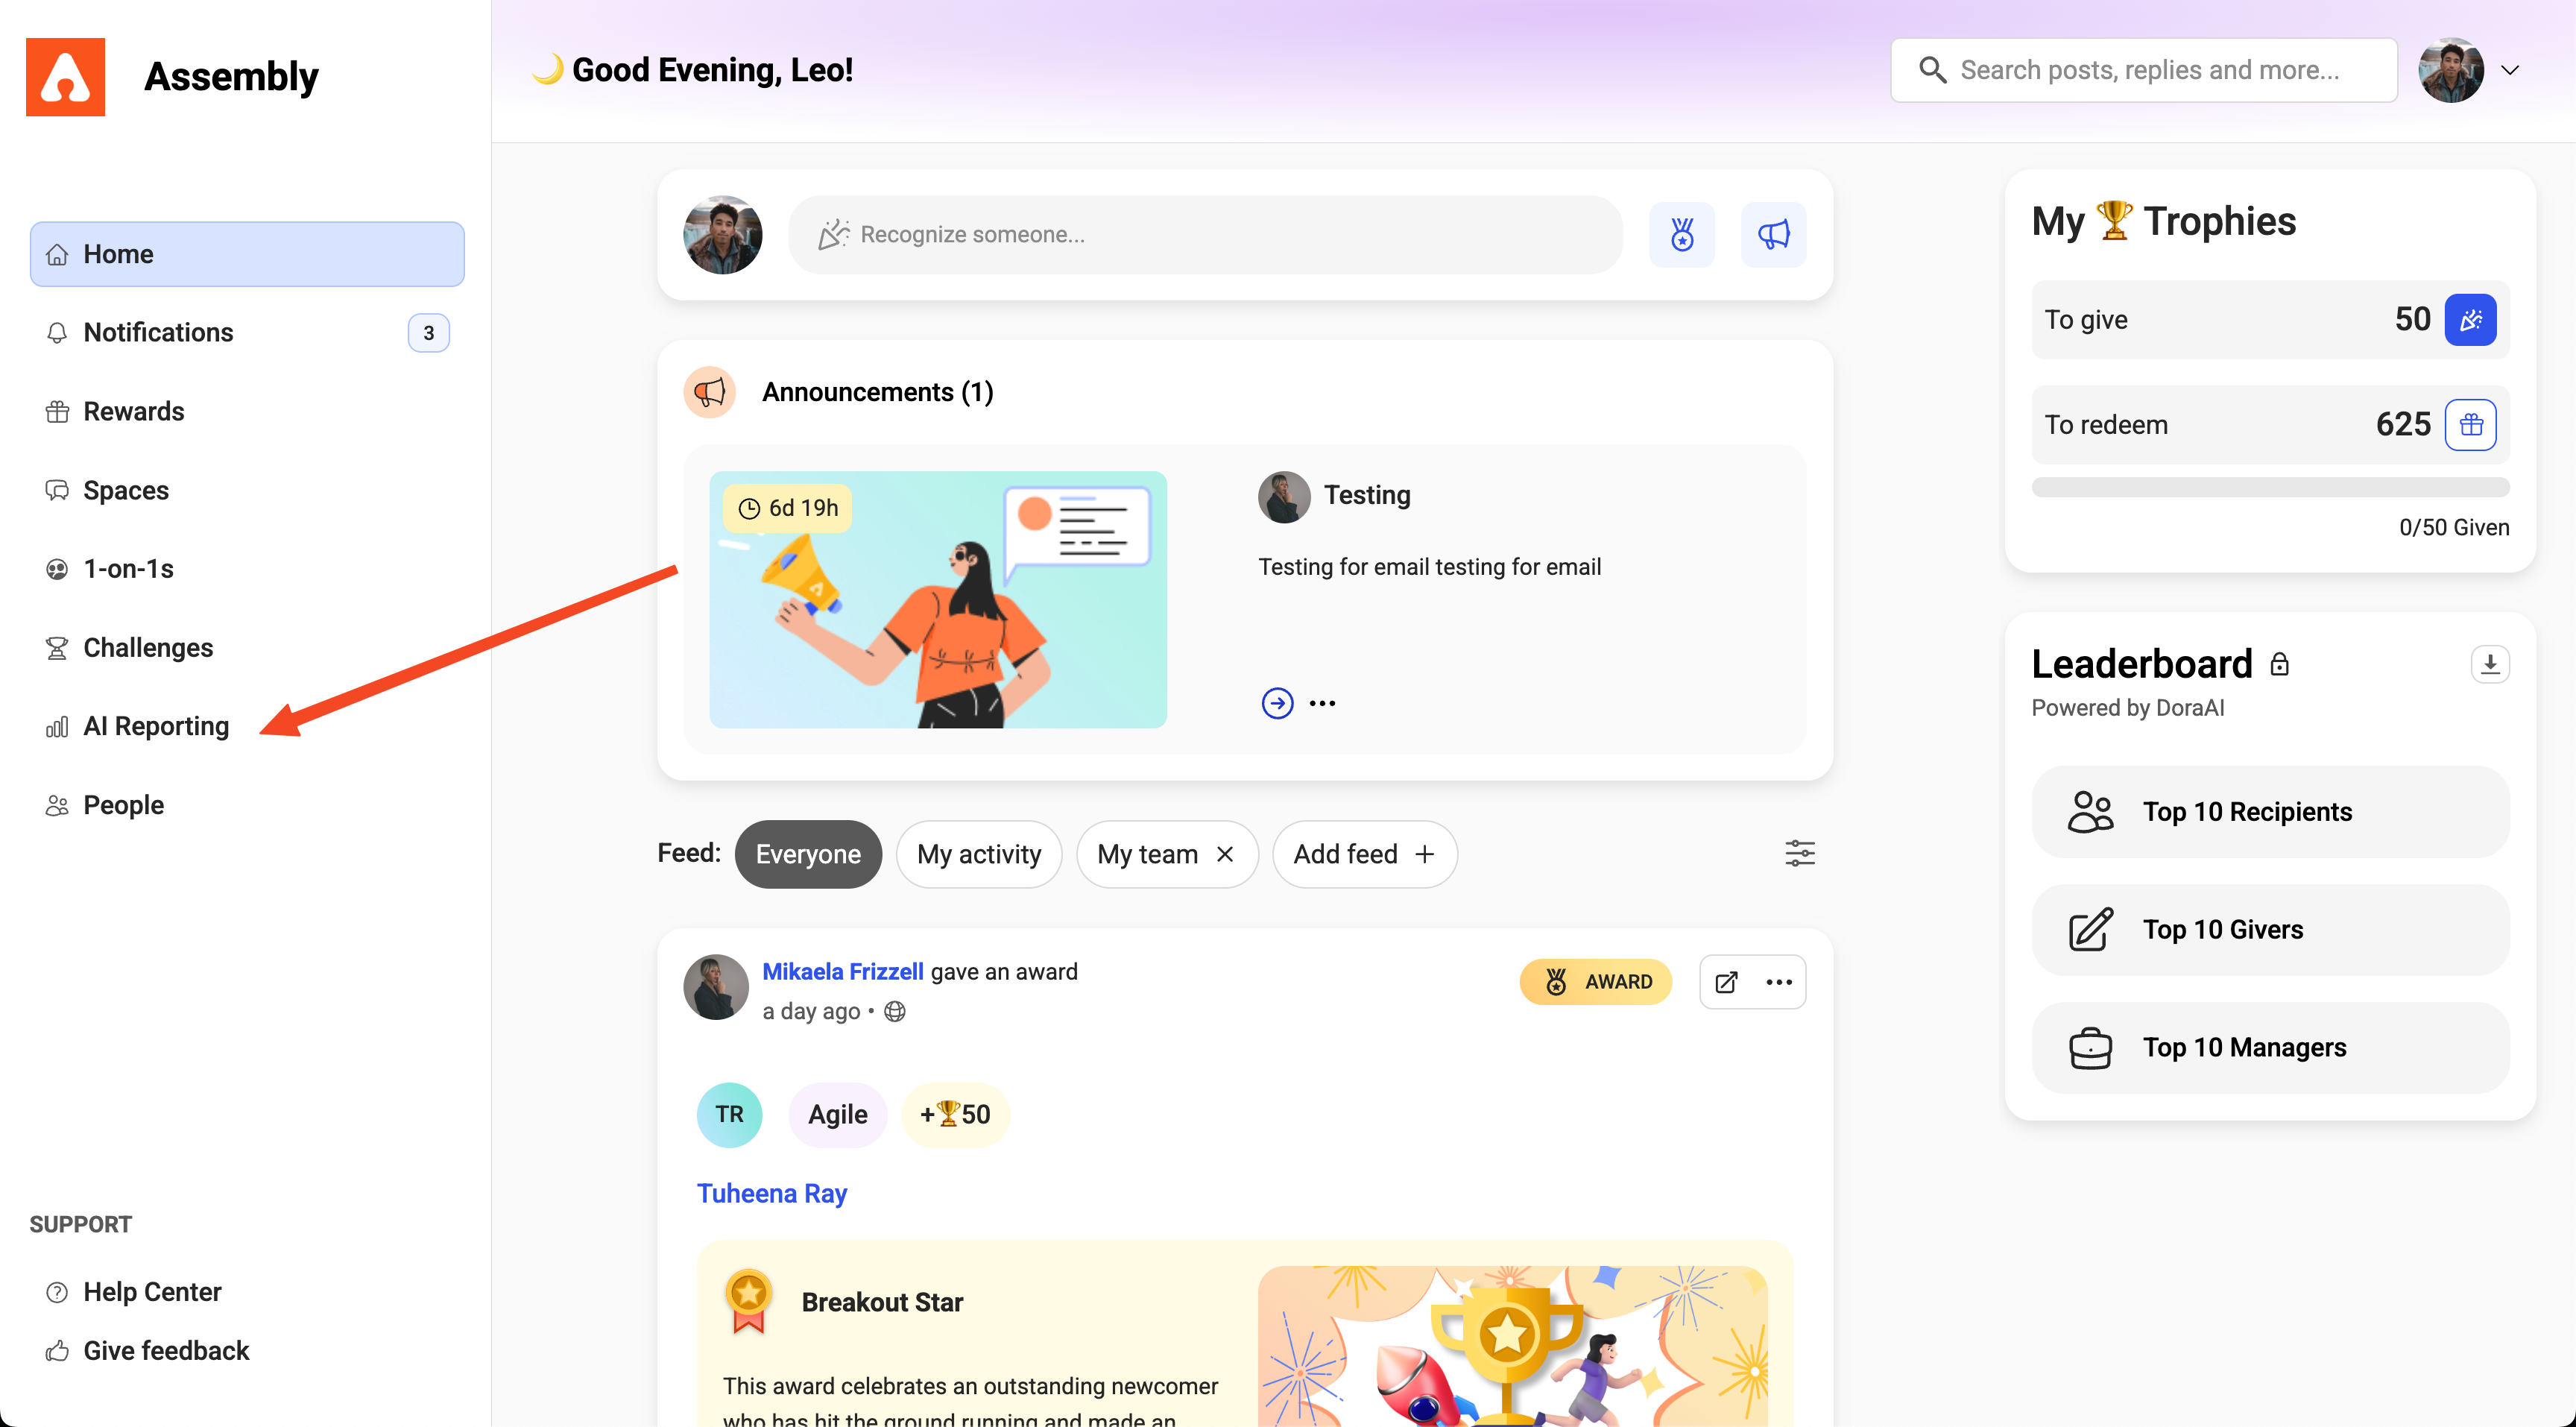
Task: Open the award post in new window
Action: pos(1726,982)
